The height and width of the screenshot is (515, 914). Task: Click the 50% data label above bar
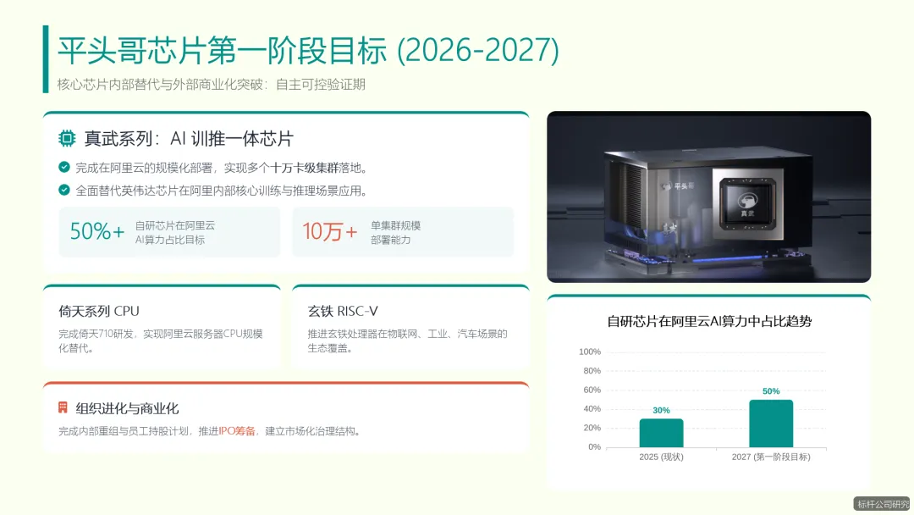(x=771, y=390)
